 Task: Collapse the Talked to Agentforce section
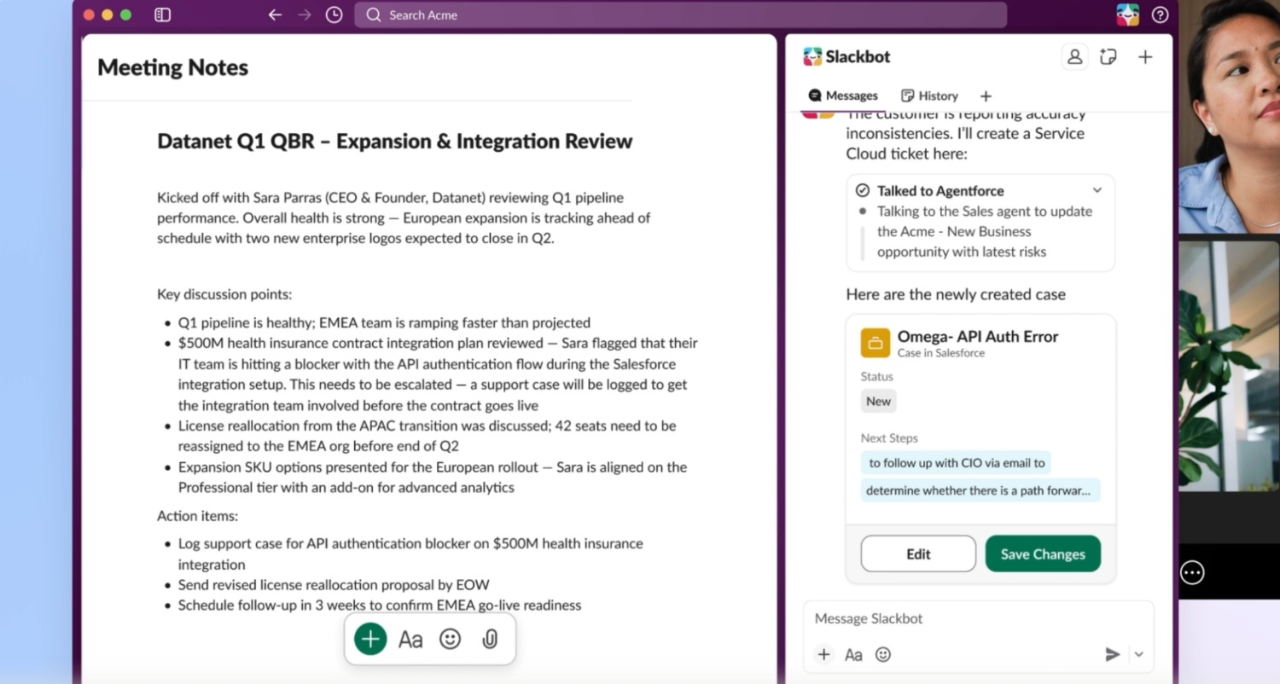pyautogui.click(x=1097, y=190)
